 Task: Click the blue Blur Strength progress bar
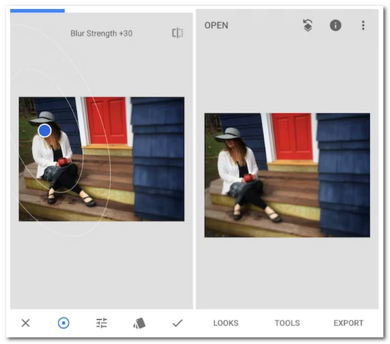tap(38, 11)
